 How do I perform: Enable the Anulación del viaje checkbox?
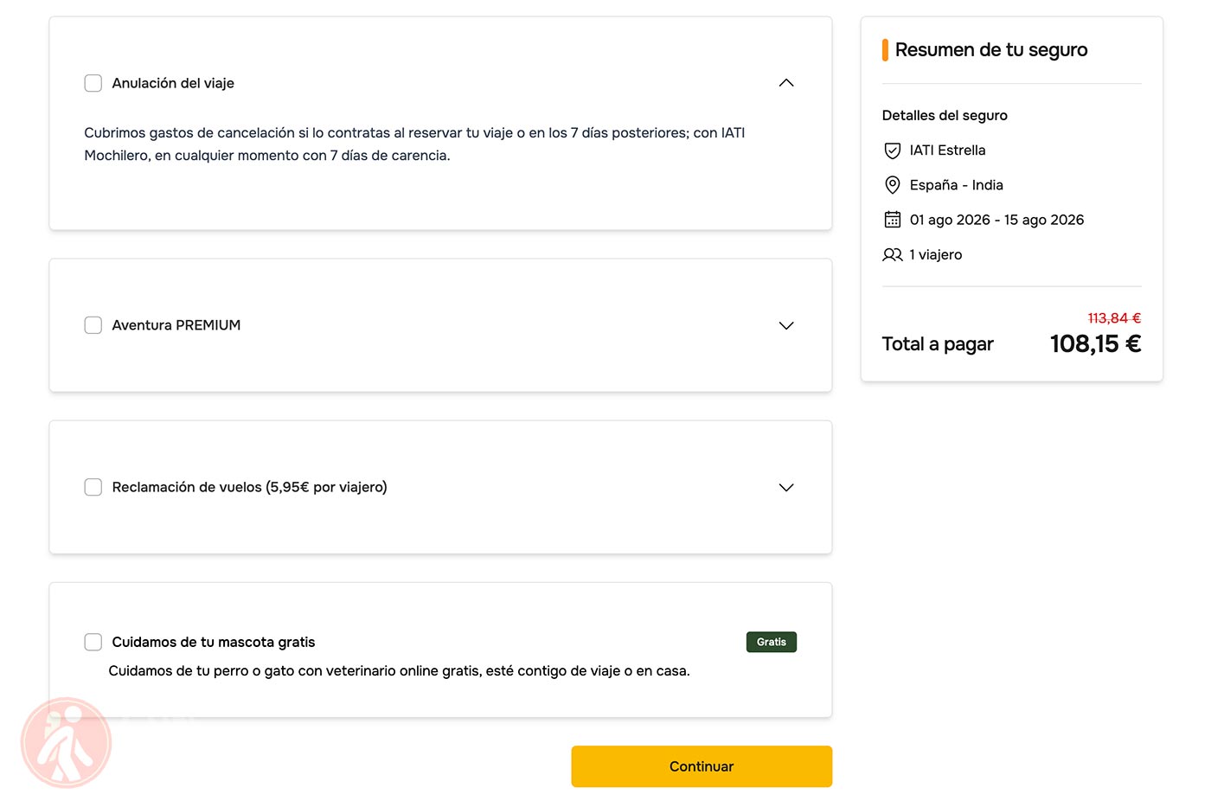point(93,83)
